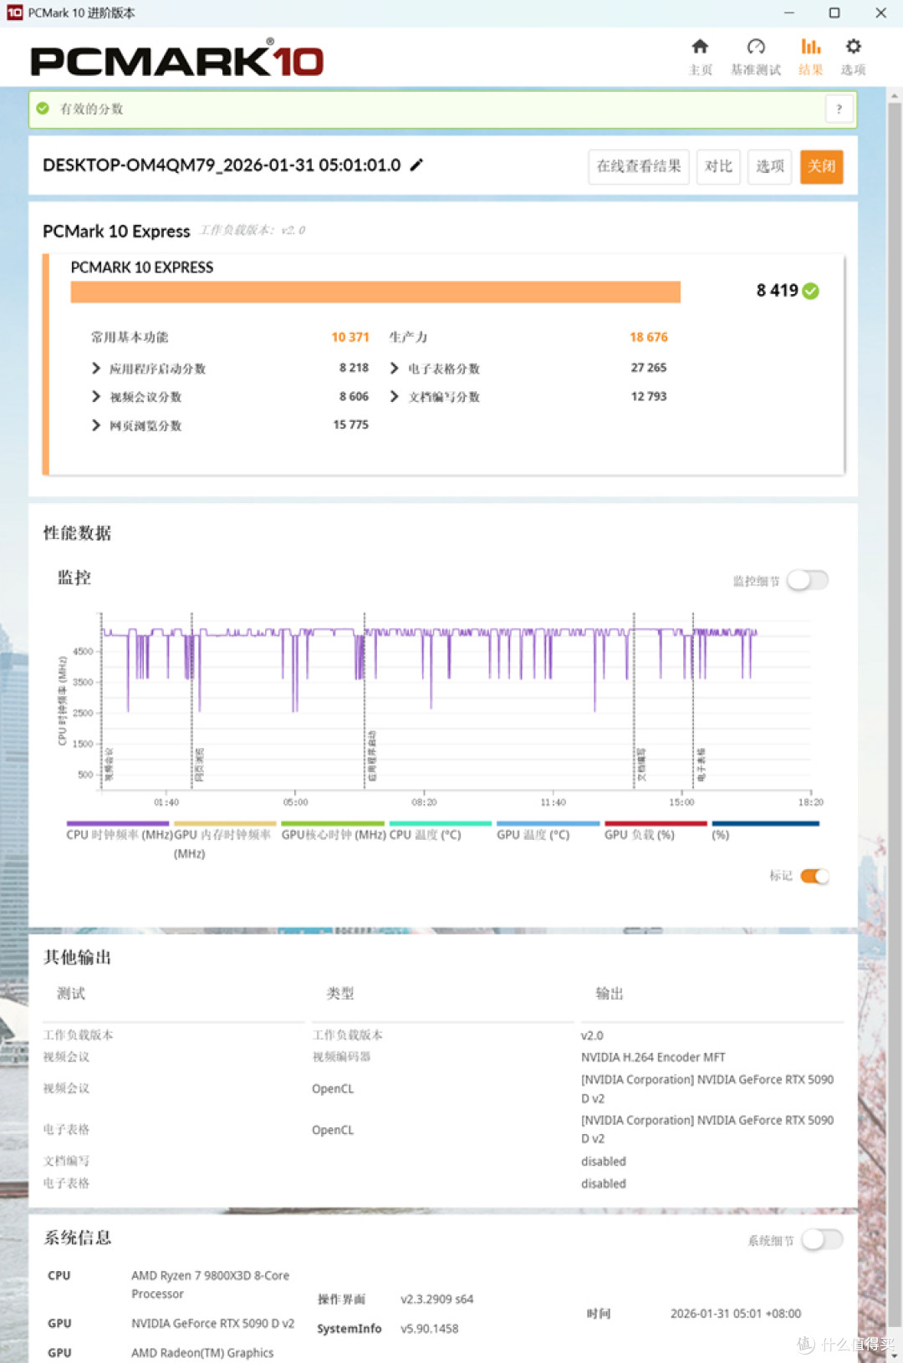
Task: Click the NVIDIA GeForce RTX 5090 D v2 GPU entry
Action: [x=212, y=1323]
